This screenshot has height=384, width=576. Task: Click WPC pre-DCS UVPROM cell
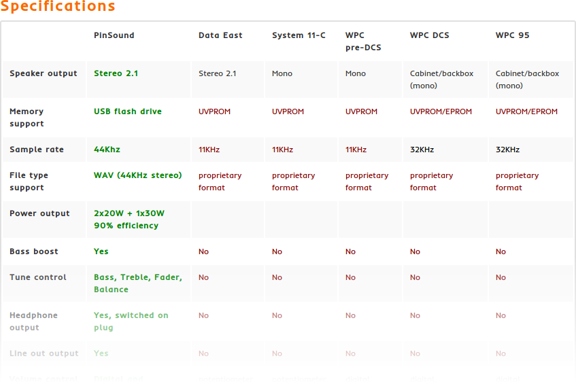pos(361,111)
